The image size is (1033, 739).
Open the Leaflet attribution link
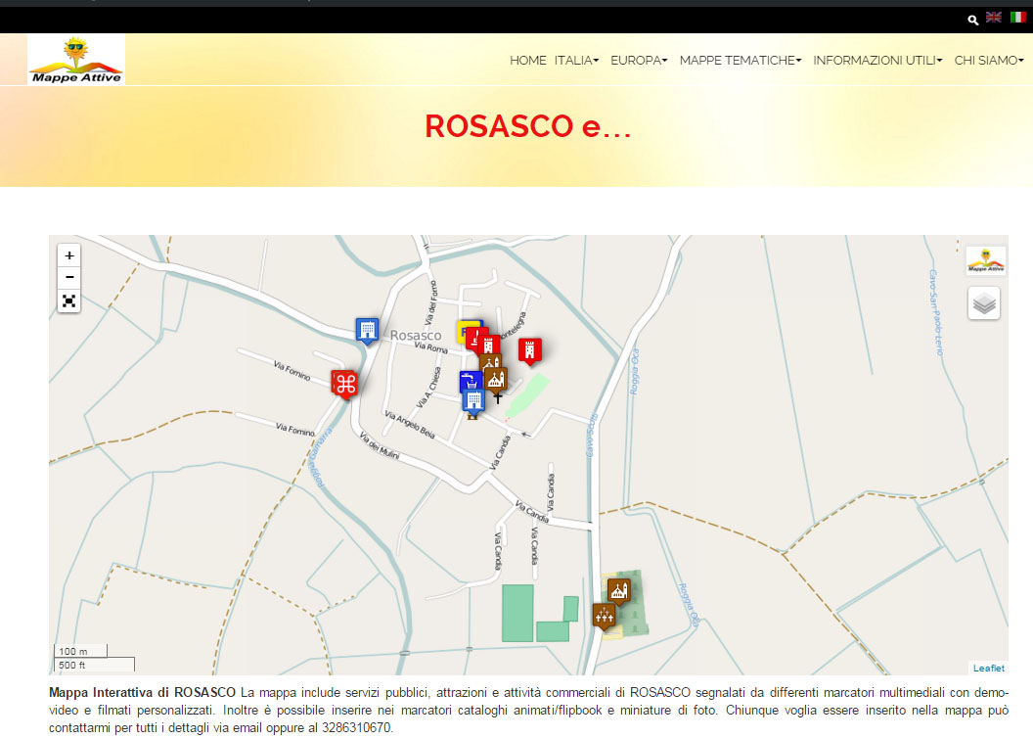[989, 668]
